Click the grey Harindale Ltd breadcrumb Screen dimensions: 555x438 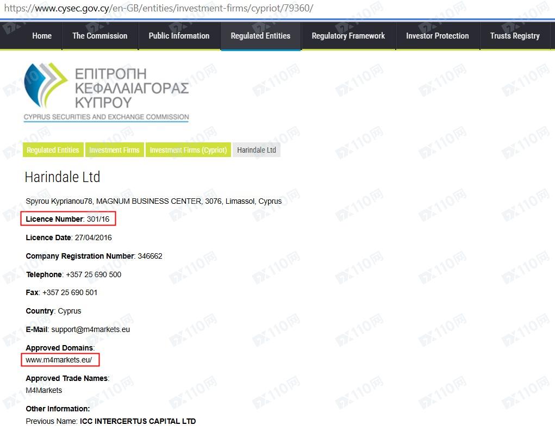[x=257, y=150]
